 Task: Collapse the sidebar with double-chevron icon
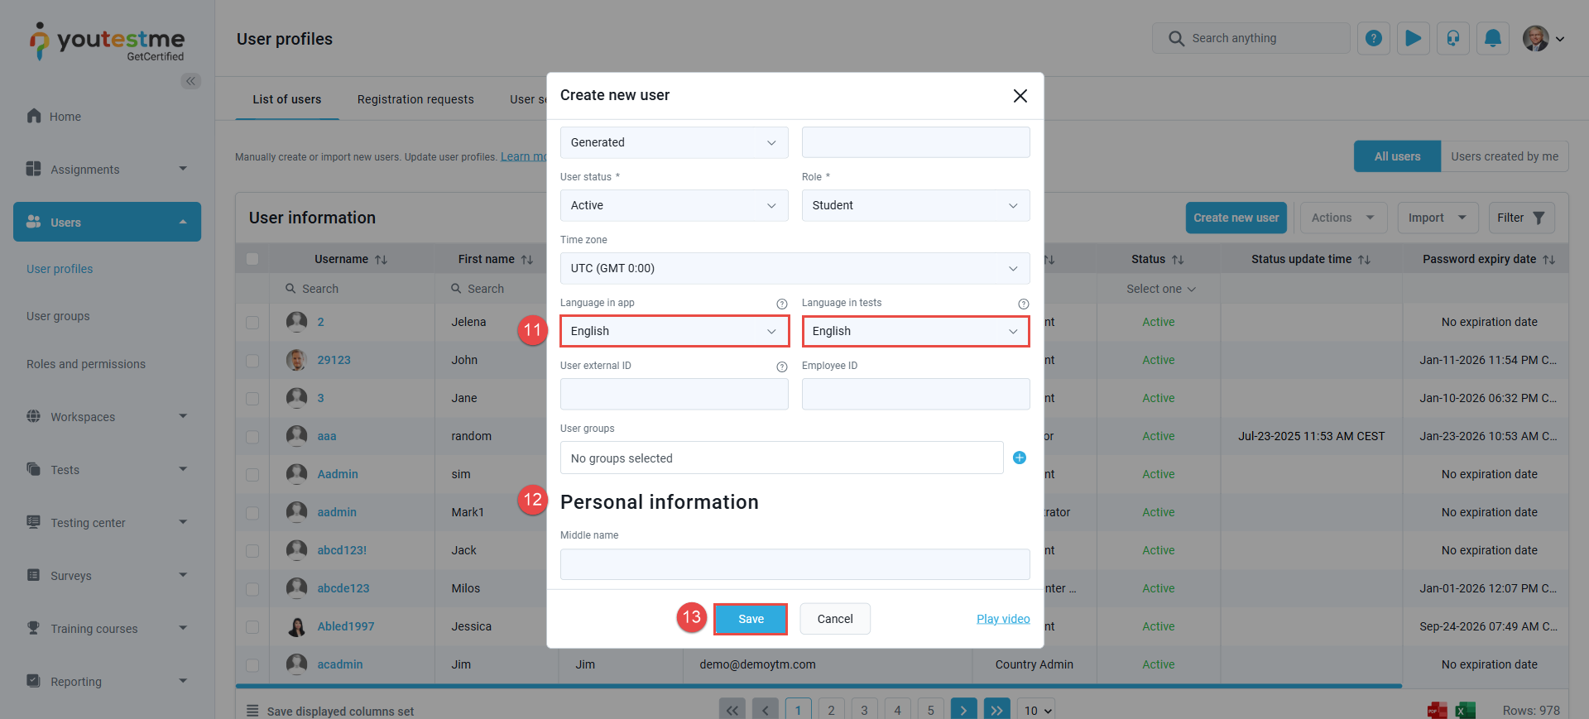tap(191, 81)
